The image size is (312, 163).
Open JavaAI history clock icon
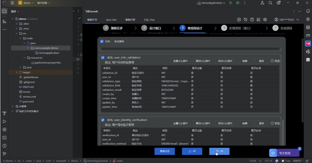pyautogui.click(x=246, y=19)
